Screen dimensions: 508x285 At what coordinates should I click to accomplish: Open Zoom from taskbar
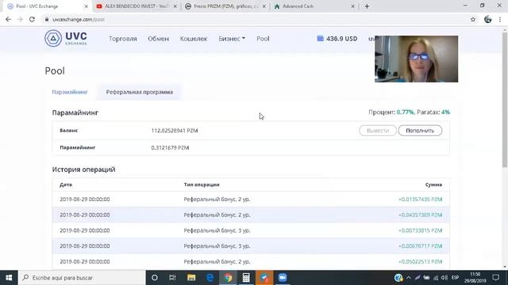click(283, 278)
